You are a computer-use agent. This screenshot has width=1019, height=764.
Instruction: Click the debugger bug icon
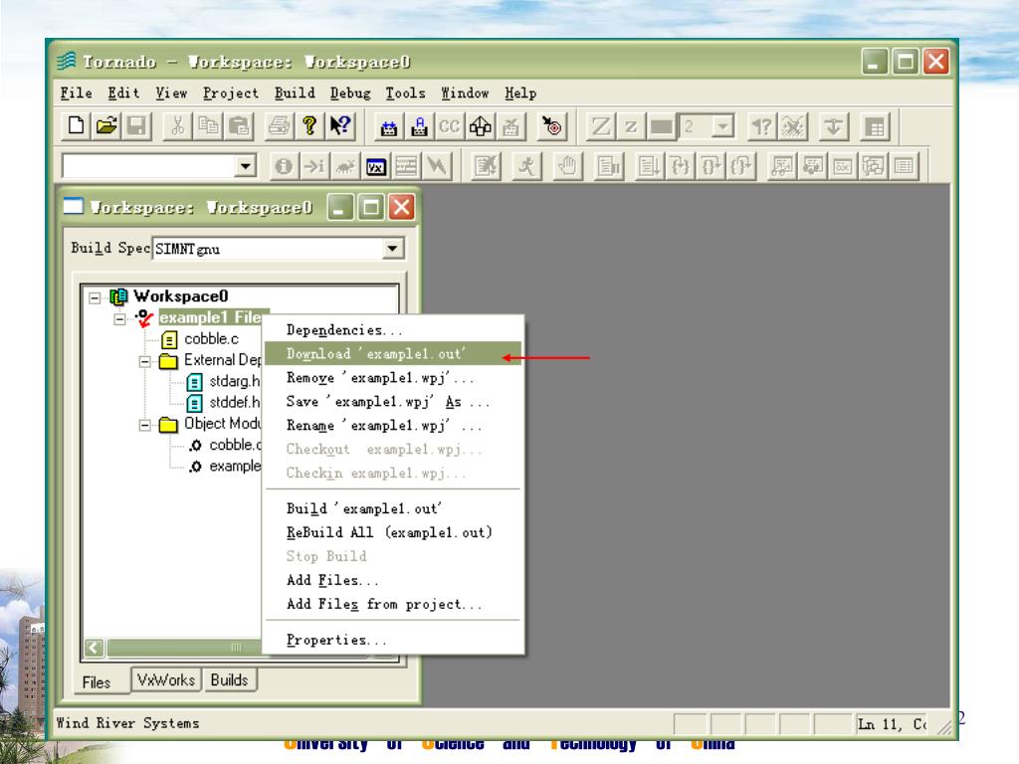pos(345,167)
